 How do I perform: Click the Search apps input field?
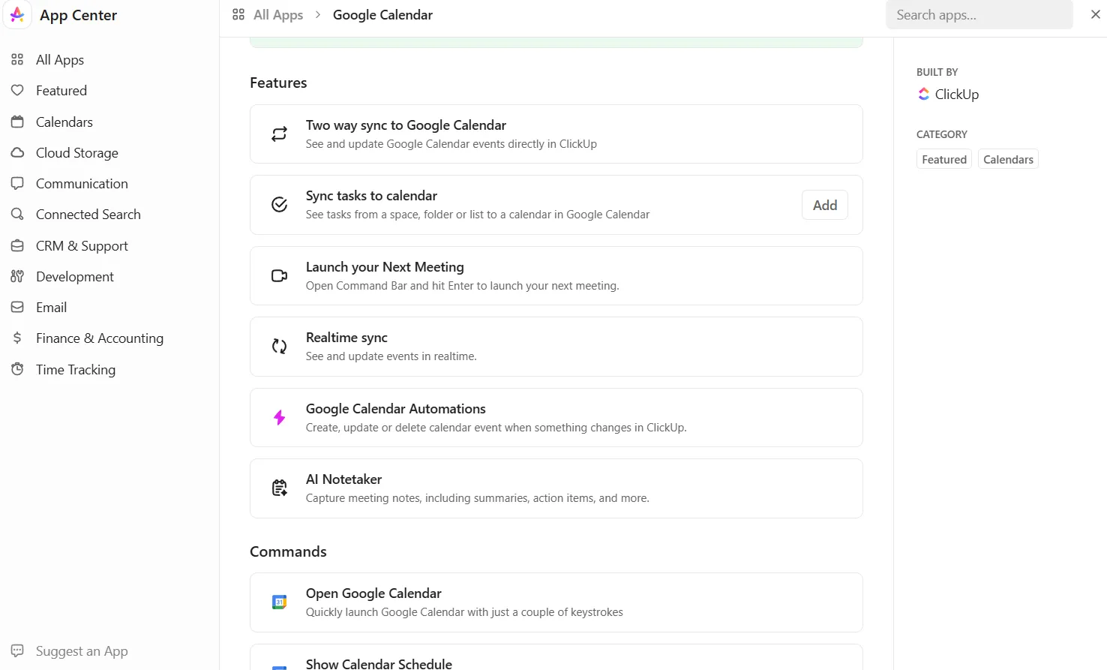tap(979, 15)
